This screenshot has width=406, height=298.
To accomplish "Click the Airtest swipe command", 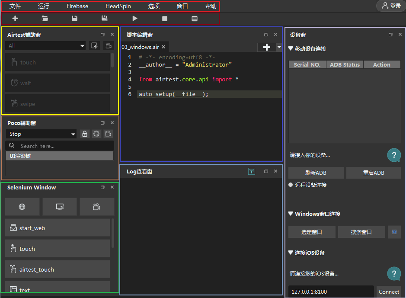I will point(58,103).
